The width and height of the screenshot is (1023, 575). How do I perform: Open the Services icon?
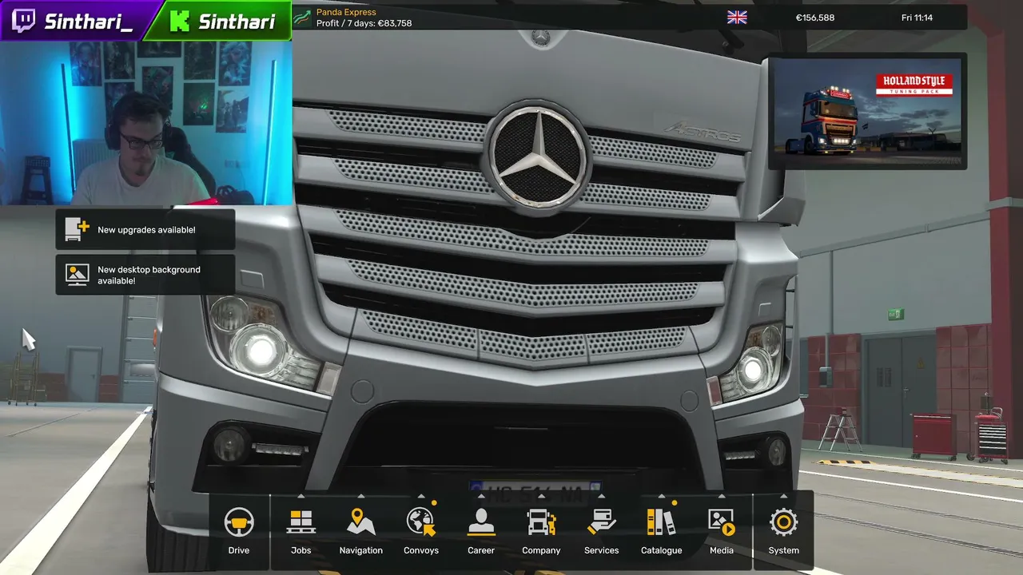[x=601, y=523]
